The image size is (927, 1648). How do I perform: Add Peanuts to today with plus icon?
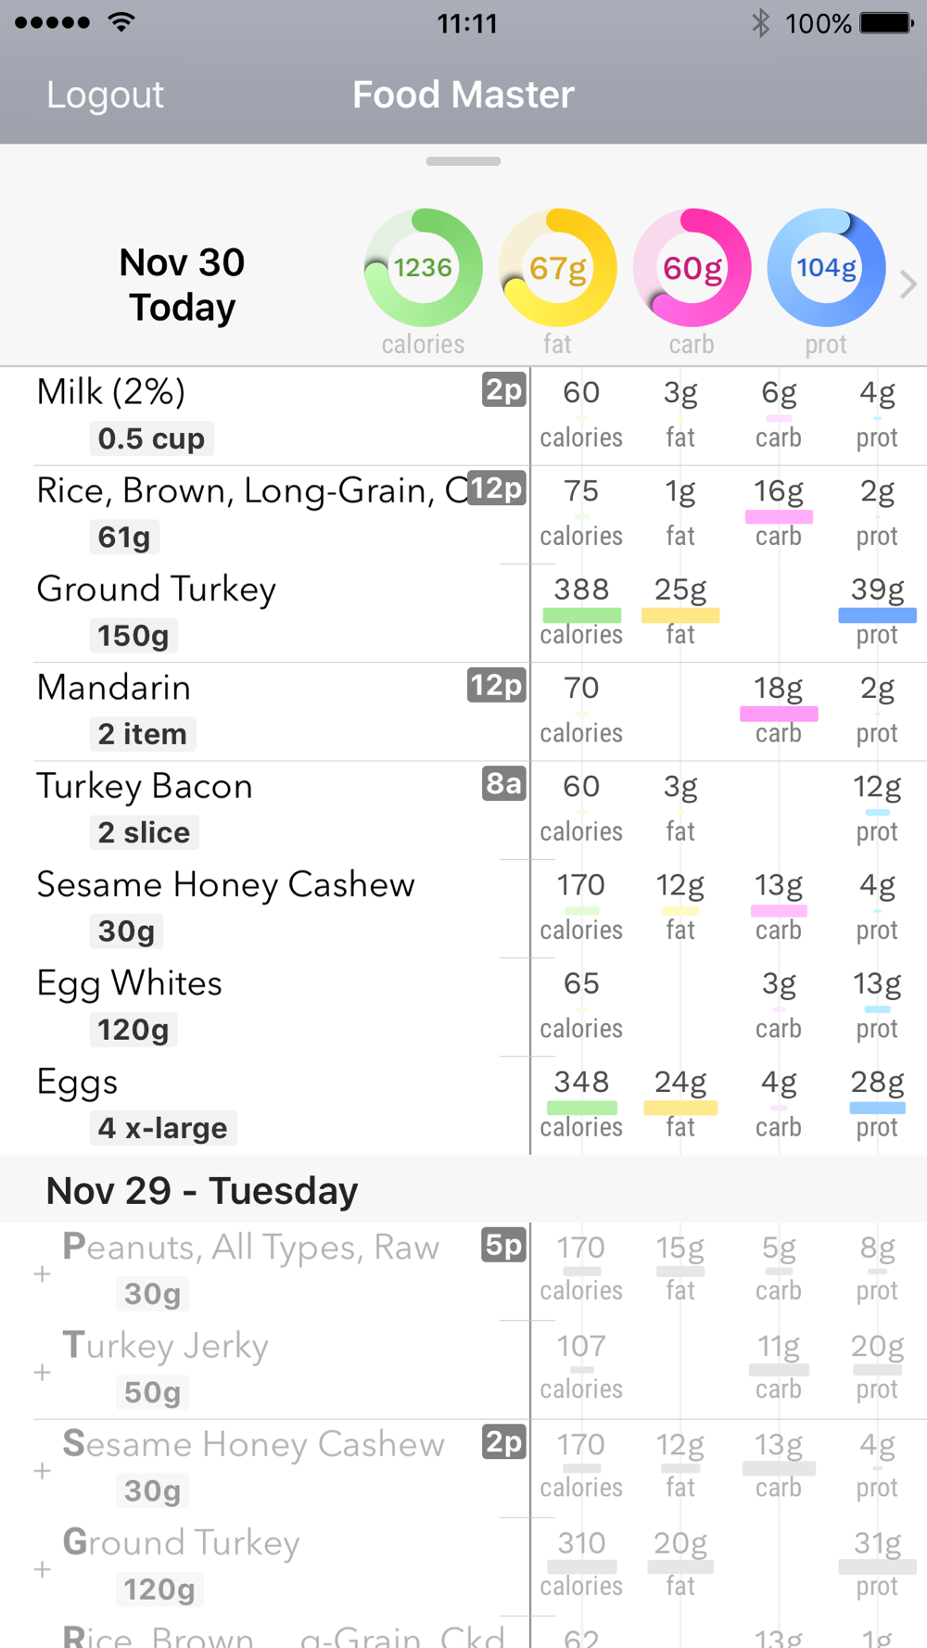tap(42, 1274)
